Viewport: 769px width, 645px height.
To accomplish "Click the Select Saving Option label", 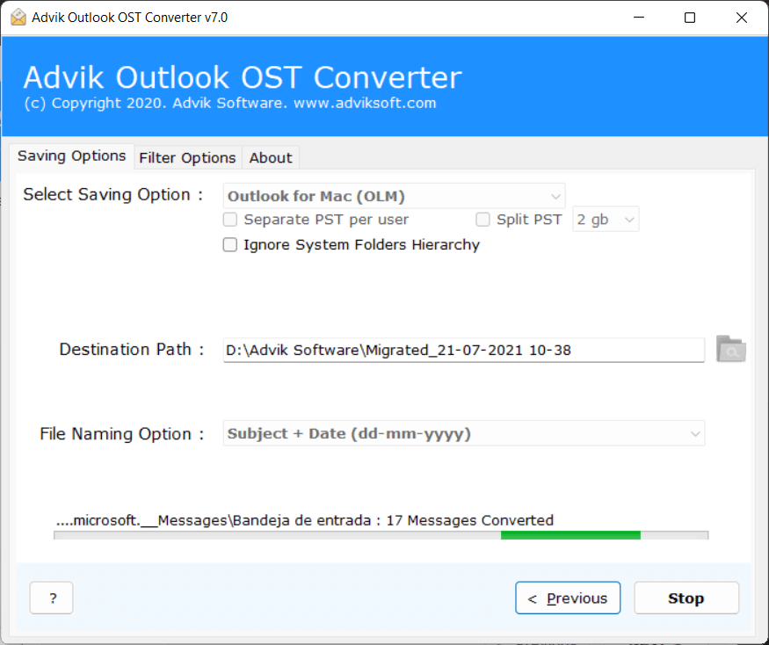I will pyautogui.click(x=112, y=195).
